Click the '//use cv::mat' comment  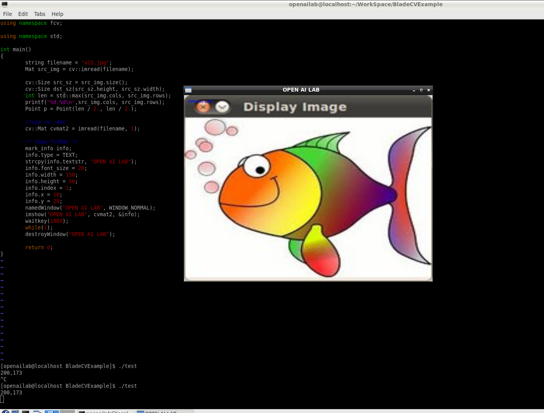pos(45,122)
